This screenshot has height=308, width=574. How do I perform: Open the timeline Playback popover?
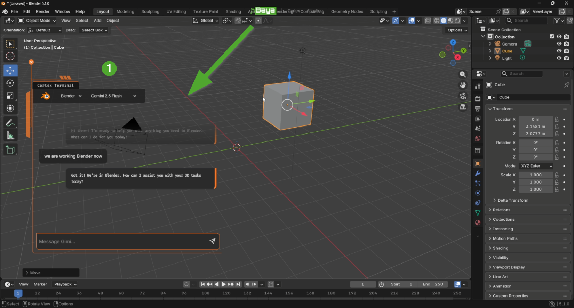pos(65,284)
